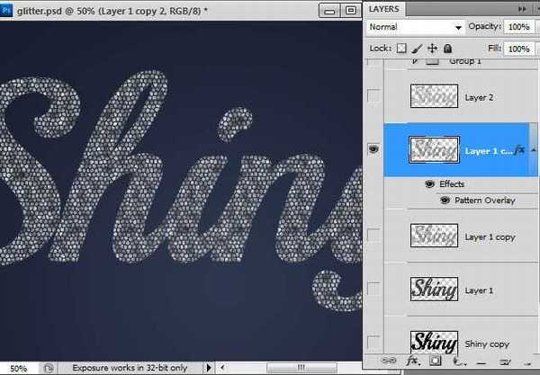Viewport: 540px width, 375px height.
Task: Select the Group 1 row
Action: 461,63
